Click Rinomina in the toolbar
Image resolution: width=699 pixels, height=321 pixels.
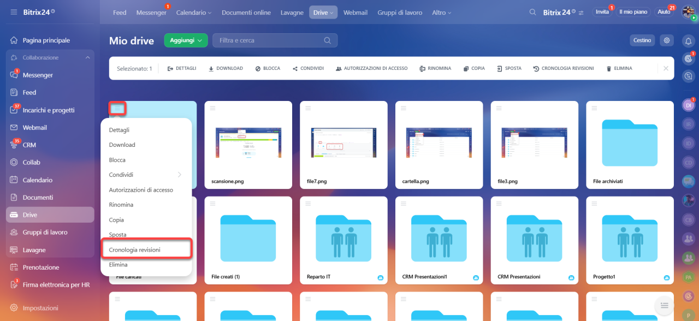pos(435,68)
